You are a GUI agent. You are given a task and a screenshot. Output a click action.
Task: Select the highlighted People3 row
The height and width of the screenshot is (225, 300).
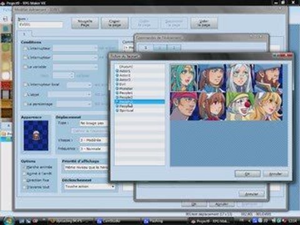[139, 102]
